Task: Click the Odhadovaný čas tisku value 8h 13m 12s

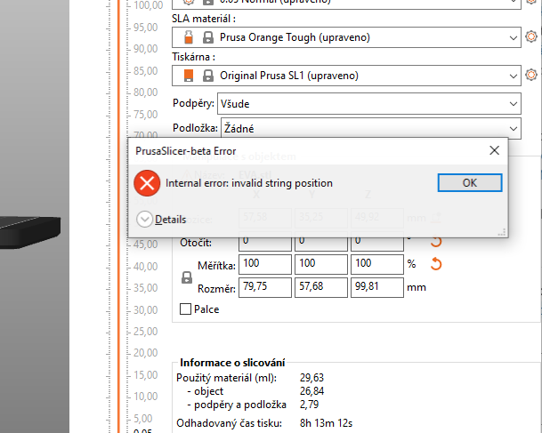Action: pos(326,423)
